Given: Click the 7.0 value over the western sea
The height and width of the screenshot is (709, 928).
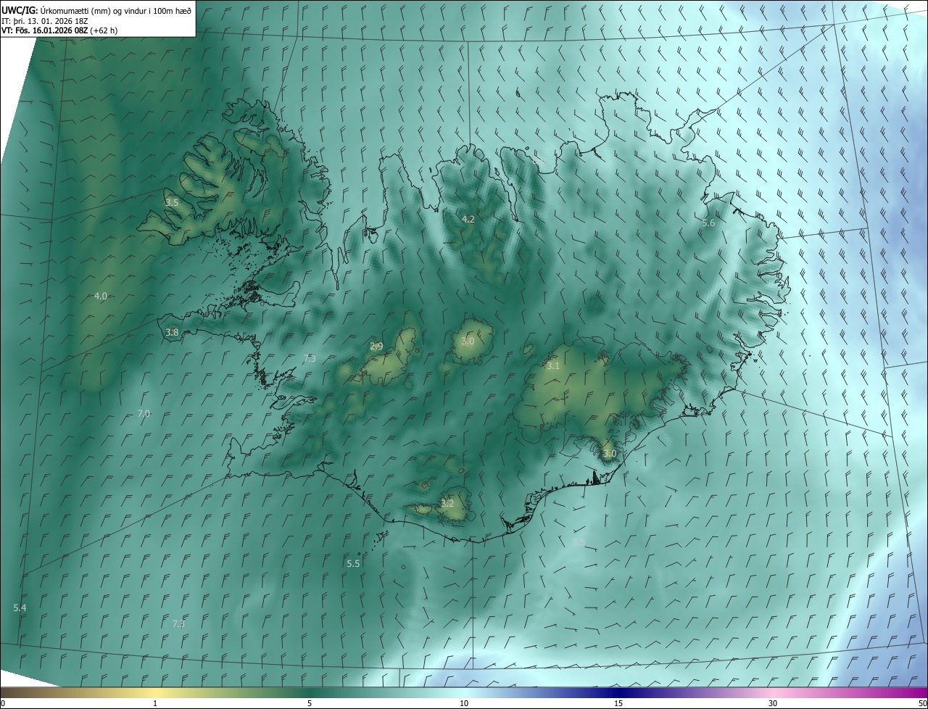Looking at the screenshot, I should 144,413.
